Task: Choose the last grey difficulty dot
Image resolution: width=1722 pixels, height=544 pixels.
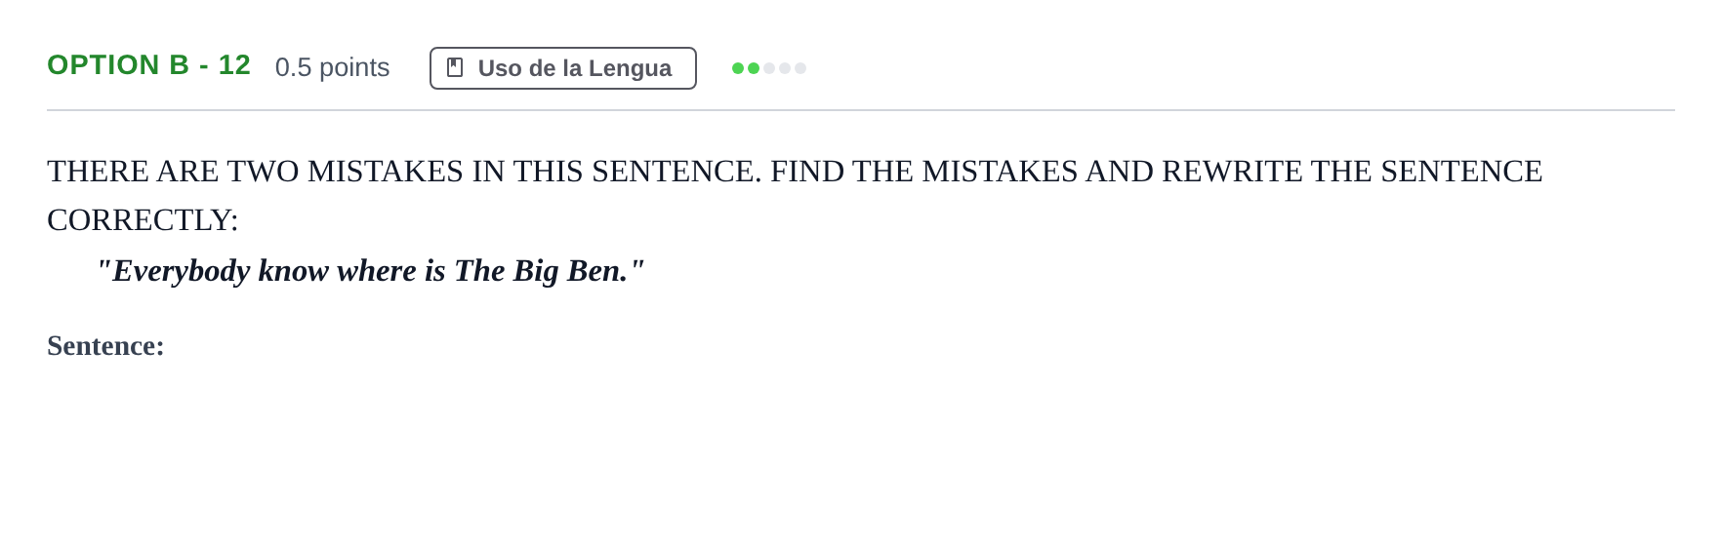Action: 800,68
